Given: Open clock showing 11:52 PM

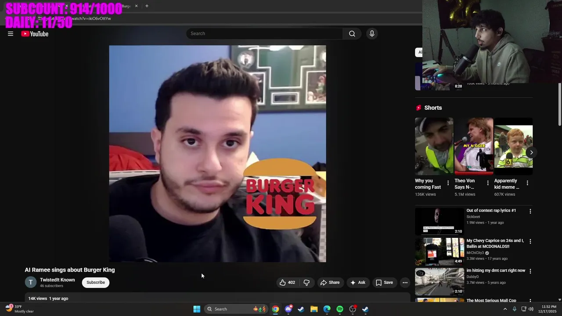Looking at the screenshot, I should point(547,309).
